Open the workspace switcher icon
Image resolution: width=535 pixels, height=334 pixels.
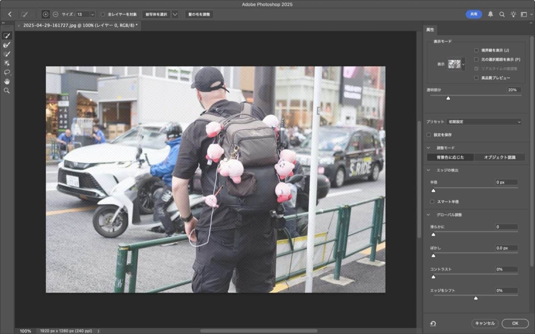pyautogui.click(x=524, y=14)
